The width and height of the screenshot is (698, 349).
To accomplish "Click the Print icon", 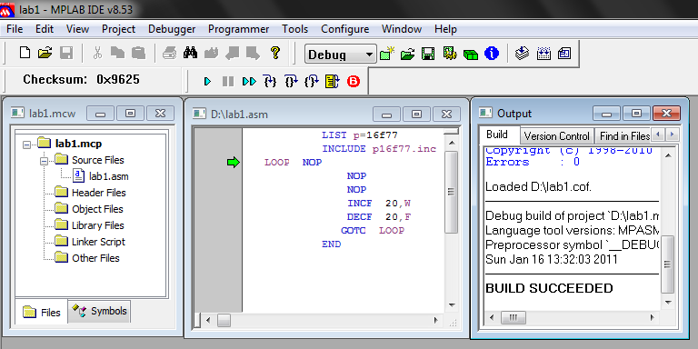I will 170,54.
